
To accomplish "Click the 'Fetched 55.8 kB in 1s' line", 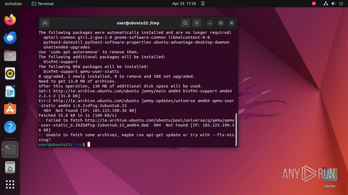I will pos(78,115).
